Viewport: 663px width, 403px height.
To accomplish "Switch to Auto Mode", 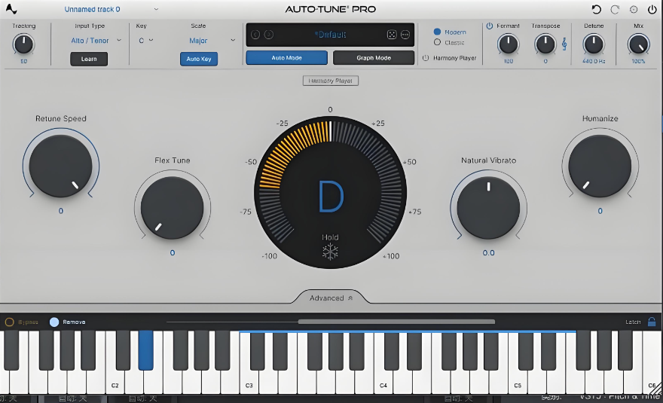I will click(x=287, y=58).
